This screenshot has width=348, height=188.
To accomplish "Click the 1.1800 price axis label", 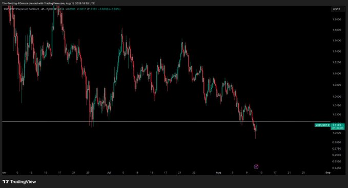I will [337, 30].
